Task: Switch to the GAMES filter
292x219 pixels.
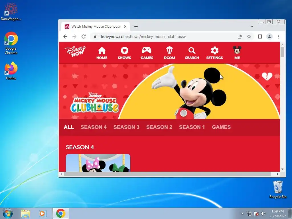Action: point(221,127)
